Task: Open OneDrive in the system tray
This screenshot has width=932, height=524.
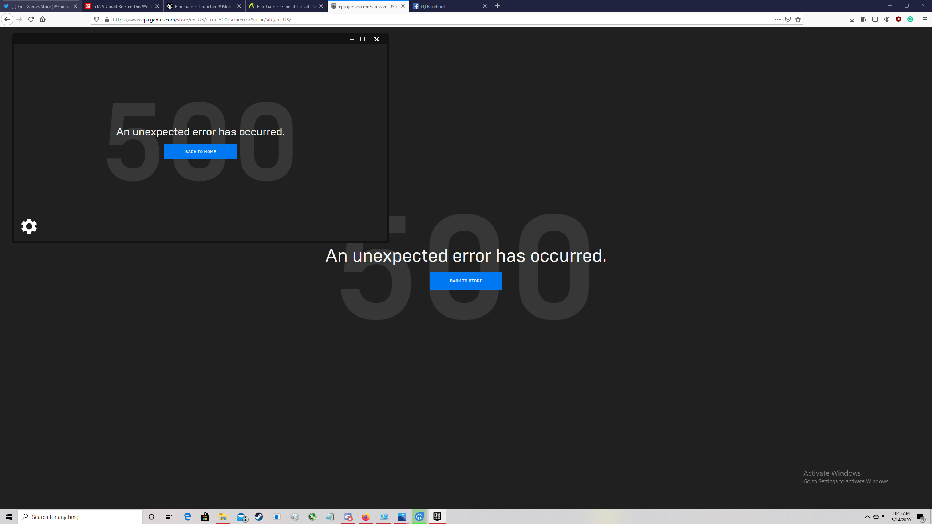Action: [876, 517]
